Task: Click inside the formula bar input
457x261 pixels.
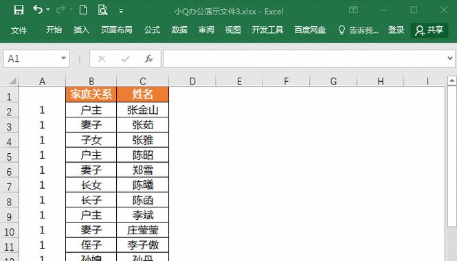Action: (x=304, y=59)
